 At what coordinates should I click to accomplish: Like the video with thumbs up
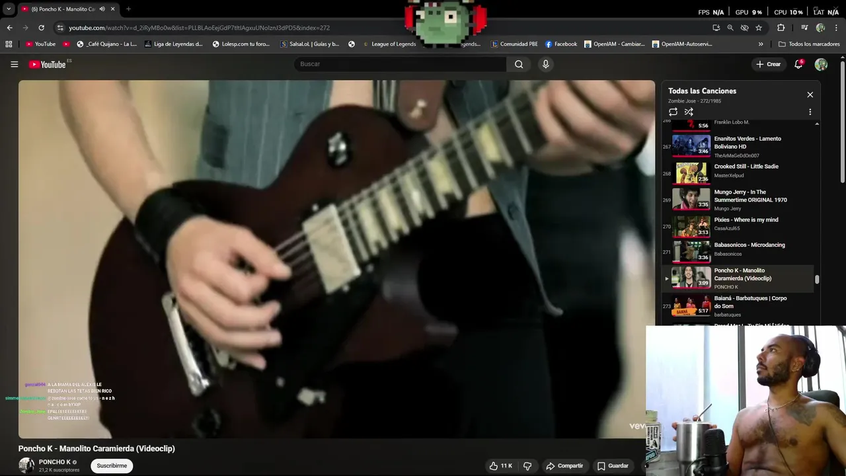click(x=500, y=466)
